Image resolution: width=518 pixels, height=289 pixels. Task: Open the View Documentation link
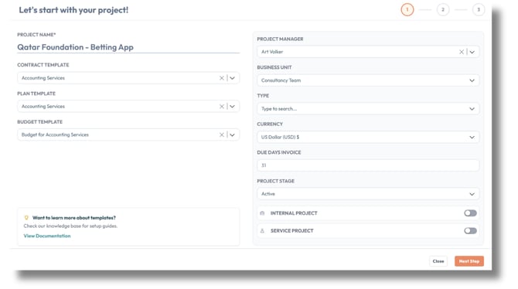tap(47, 236)
